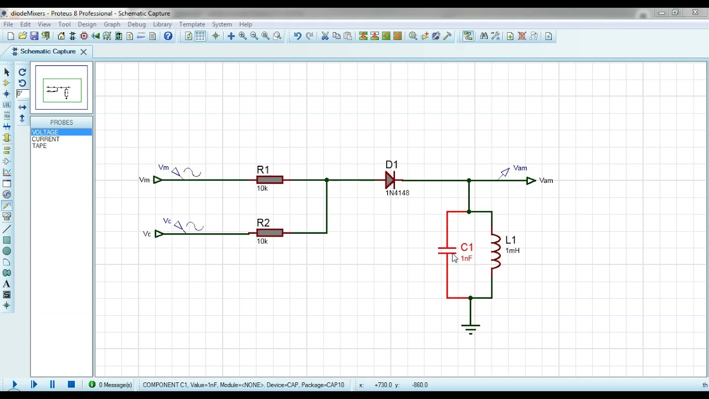Toggle the grid display
Screen dimensions: 709x399
click(200, 36)
